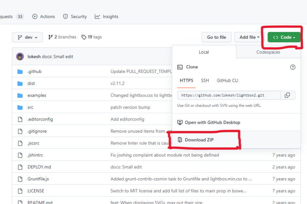Click the copy URL clipboard icon
Viewport: 307px width, 204px height.
coord(287,95)
